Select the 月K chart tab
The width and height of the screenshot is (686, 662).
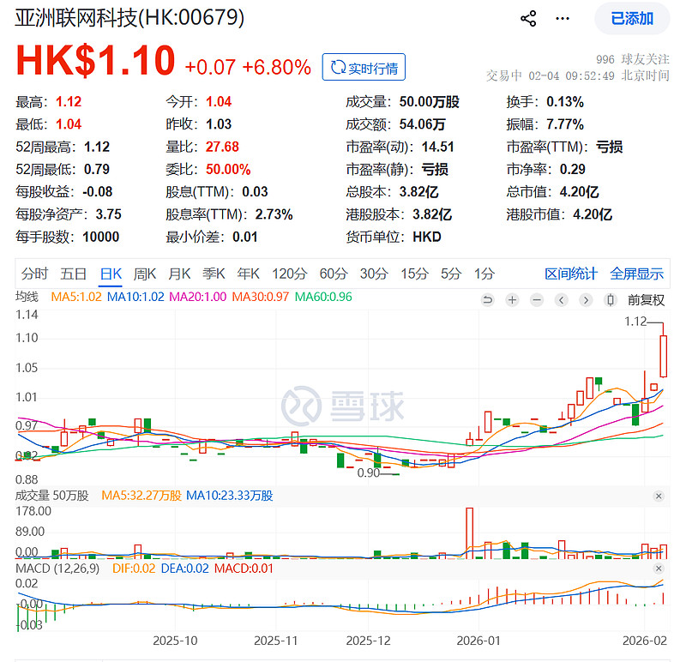tap(179, 274)
